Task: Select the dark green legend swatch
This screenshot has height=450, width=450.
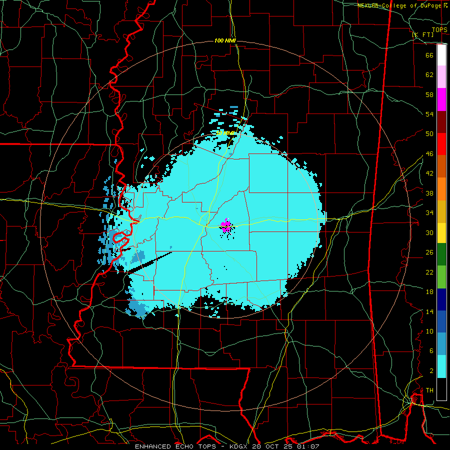Action: point(441,254)
